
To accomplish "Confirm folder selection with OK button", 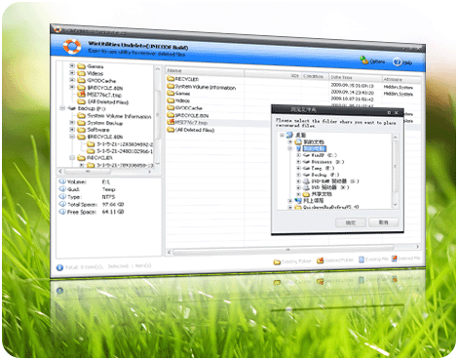I will (x=351, y=222).
